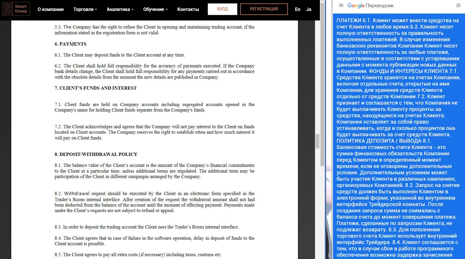The height and width of the screenshot is (259, 465).
Task: Click the '8. DEPOSIT/WITHDRAWAL POLICY' heading
Action: click(96, 154)
